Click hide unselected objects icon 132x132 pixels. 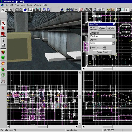click(86, 10)
